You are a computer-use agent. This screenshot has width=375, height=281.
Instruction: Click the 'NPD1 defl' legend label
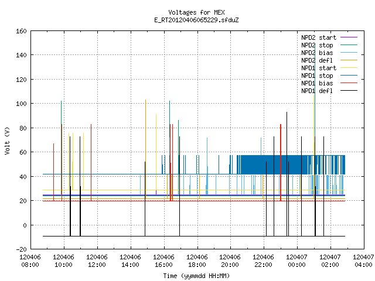tap(317, 91)
